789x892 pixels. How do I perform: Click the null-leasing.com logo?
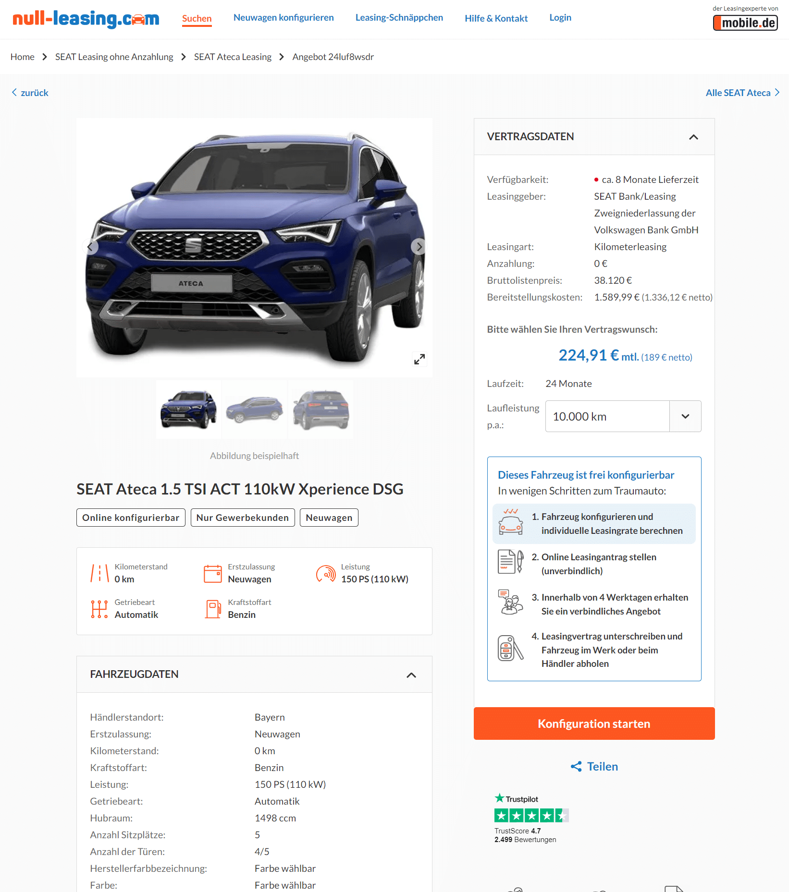tap(86, 19)
